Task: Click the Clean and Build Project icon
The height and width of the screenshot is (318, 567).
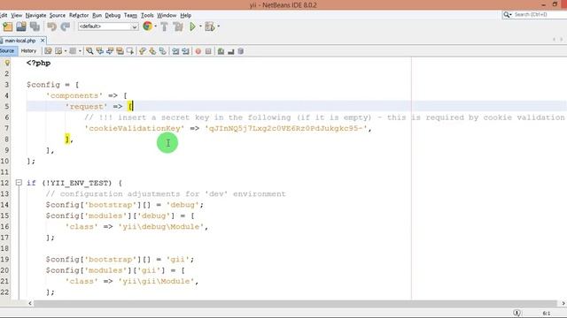Action: tap(178, 26)
